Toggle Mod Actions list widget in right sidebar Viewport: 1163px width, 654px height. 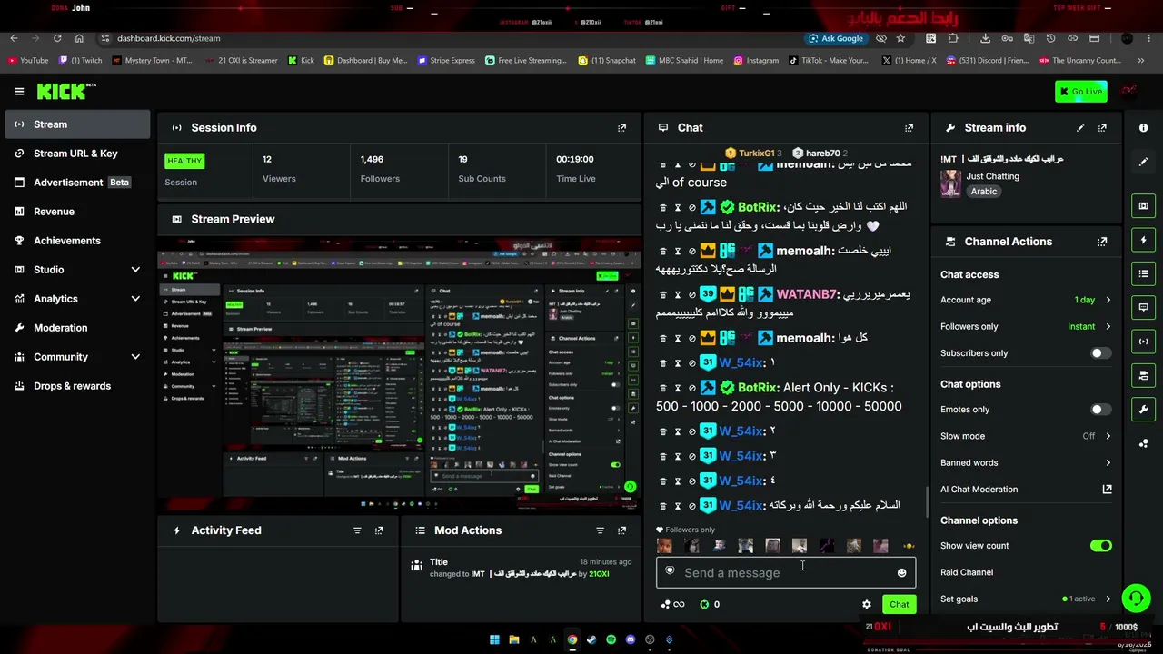pyautogui.click(x=1143, y=273)
